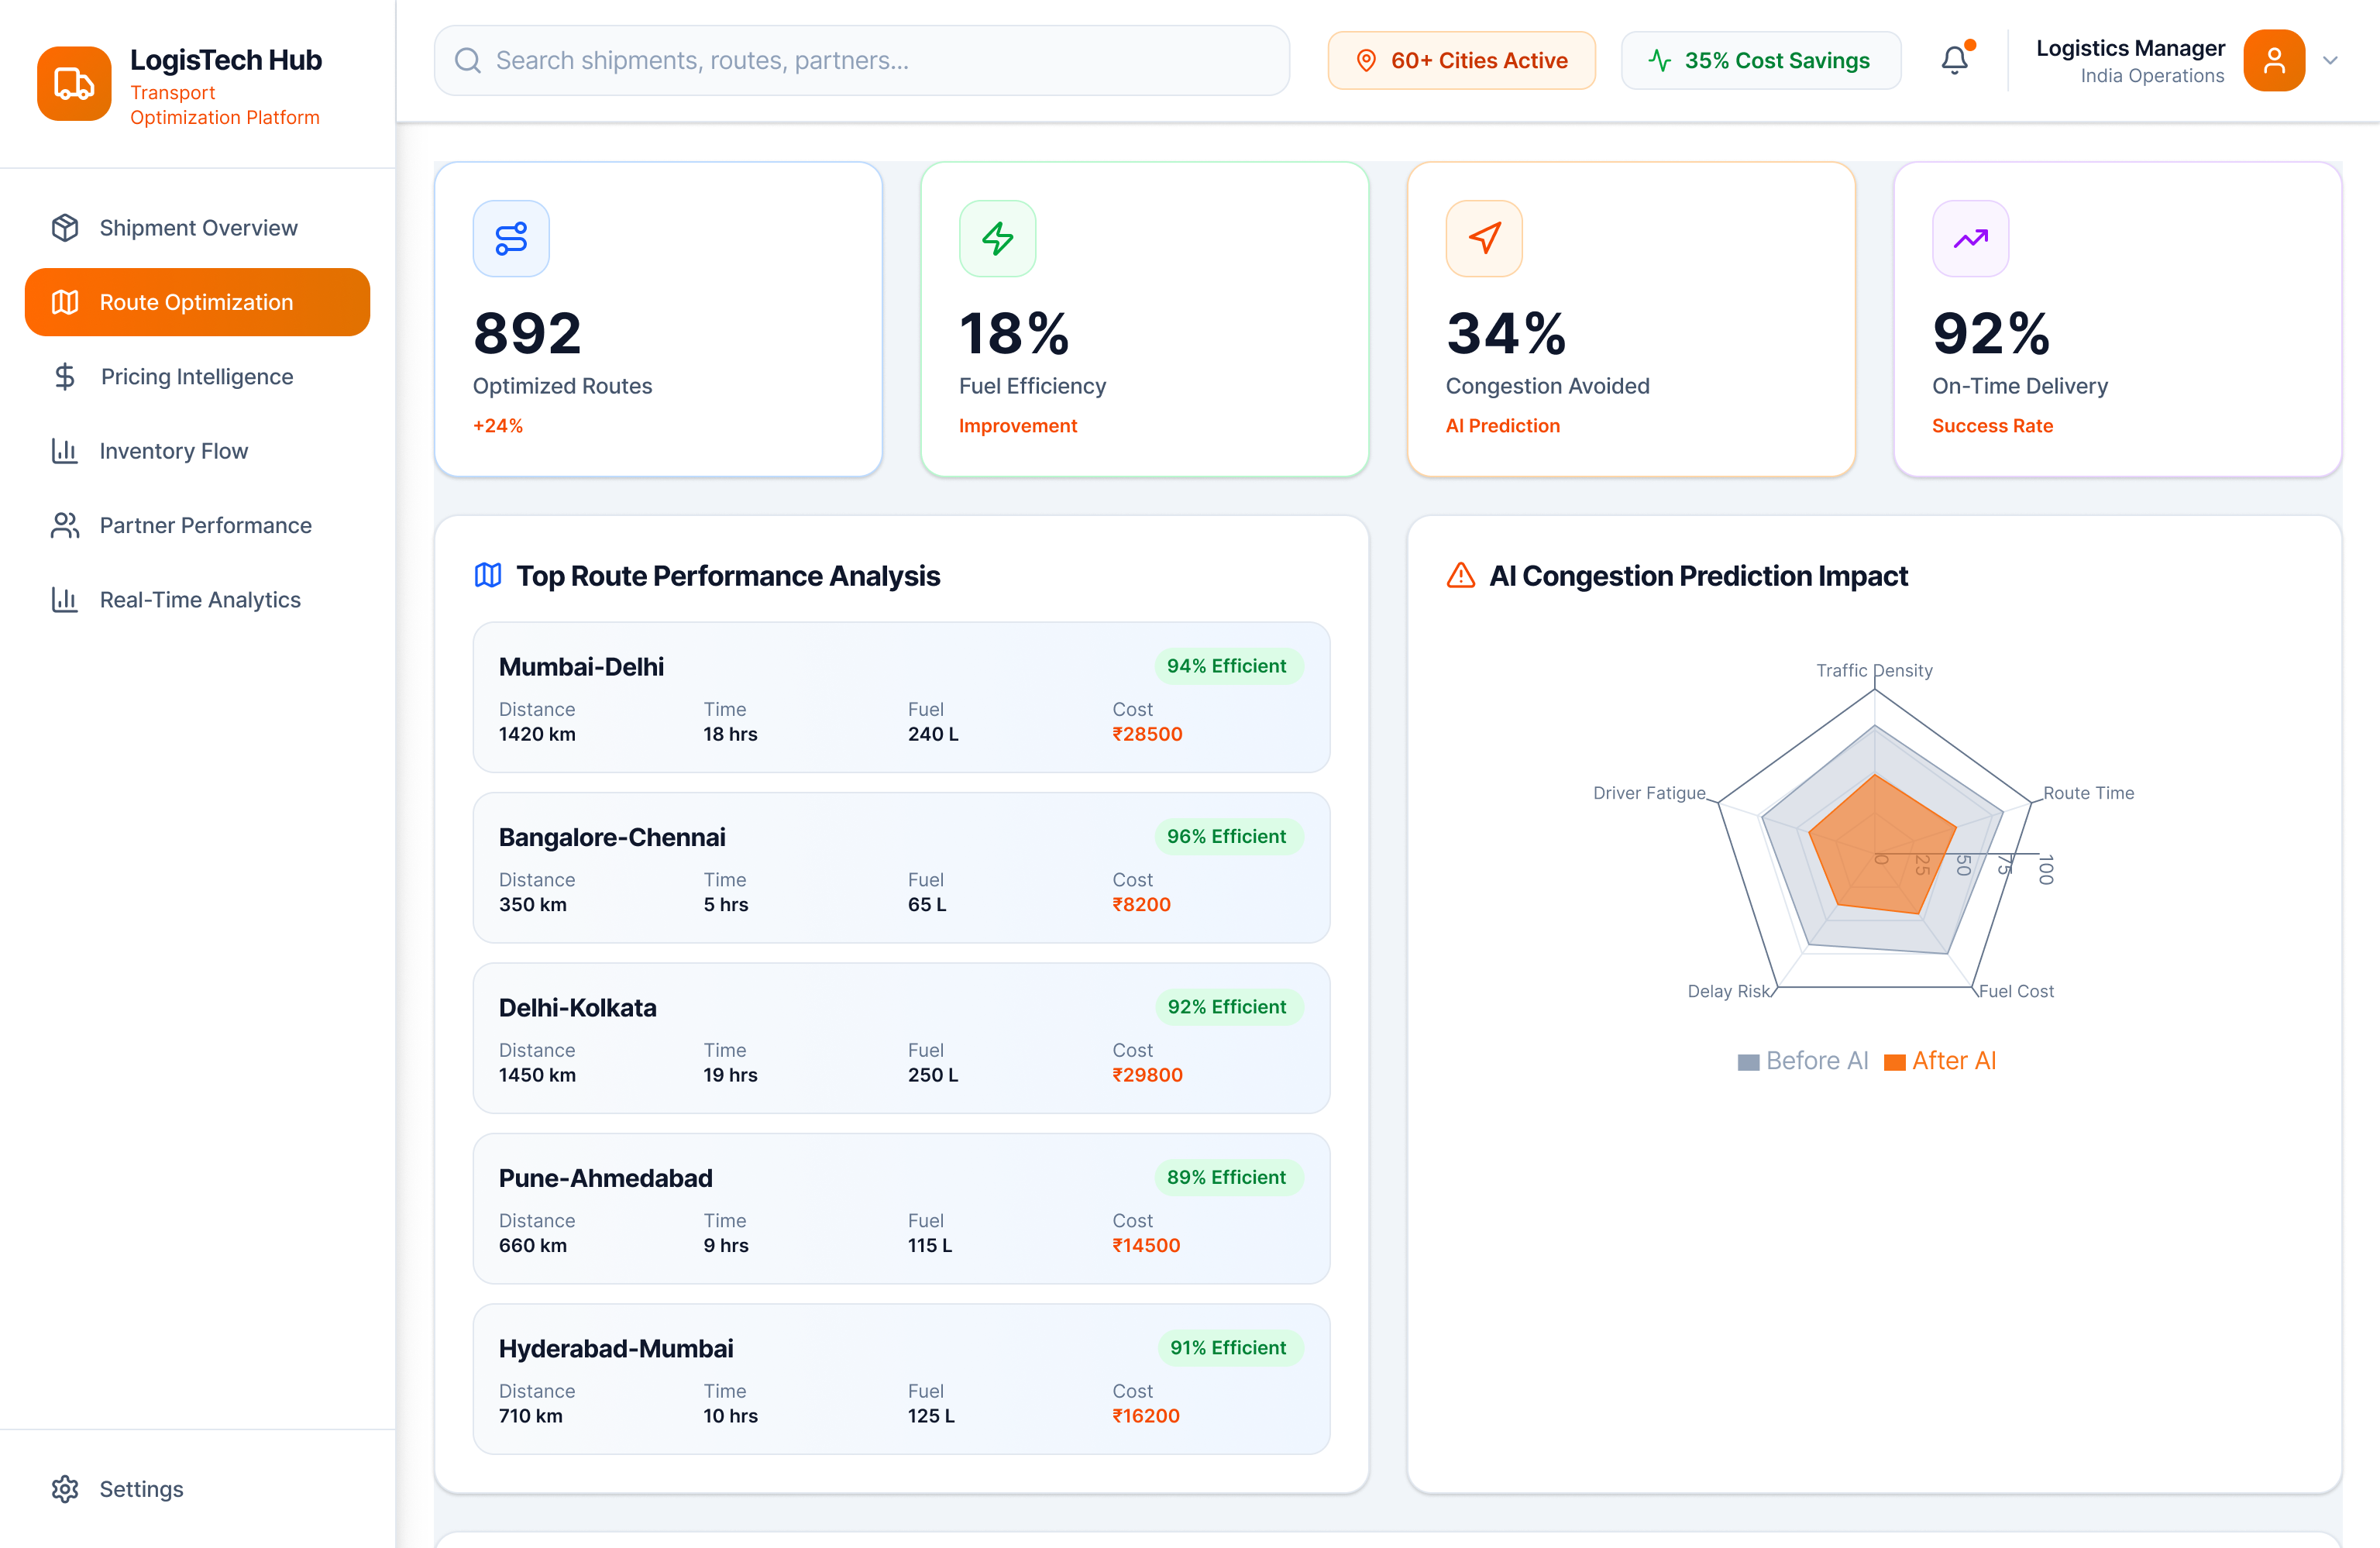Click the orange After AI legend swatch
This screenshot has height=1548, width=2380.
(1894, 1060)
